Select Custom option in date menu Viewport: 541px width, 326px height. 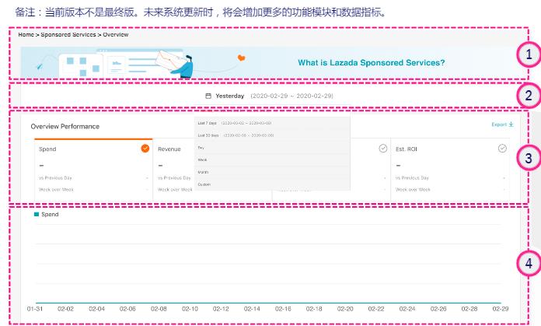273,184
